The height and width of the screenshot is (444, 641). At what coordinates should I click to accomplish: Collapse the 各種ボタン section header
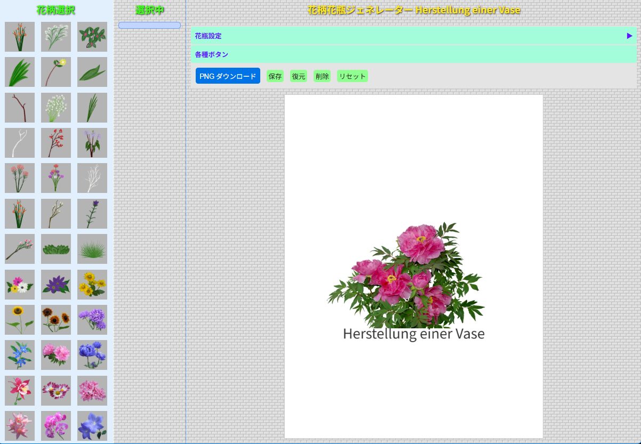click(x=414, y=54)
